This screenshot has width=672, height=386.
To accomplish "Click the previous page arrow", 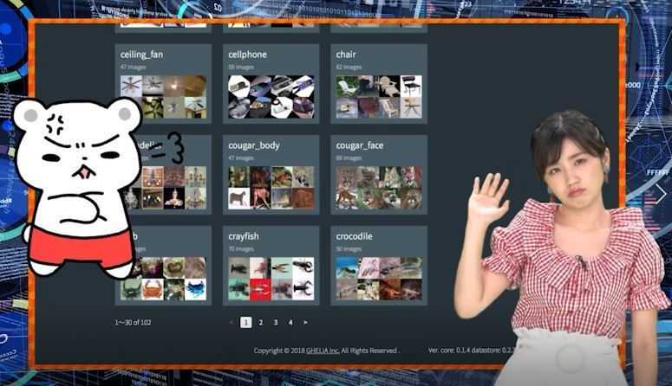I will 232,322.
